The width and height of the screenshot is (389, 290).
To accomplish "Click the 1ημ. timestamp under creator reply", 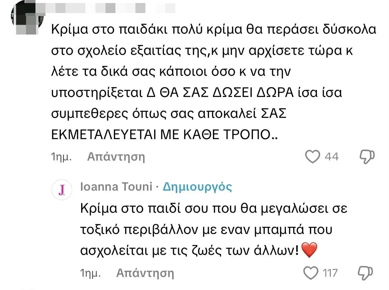I will pyautogui.click(x=90, y=273).
